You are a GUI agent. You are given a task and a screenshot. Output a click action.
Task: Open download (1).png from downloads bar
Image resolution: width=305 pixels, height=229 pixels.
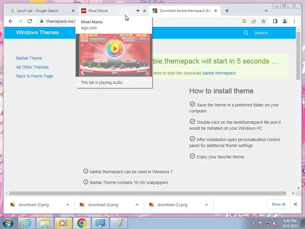coord(172,205)
